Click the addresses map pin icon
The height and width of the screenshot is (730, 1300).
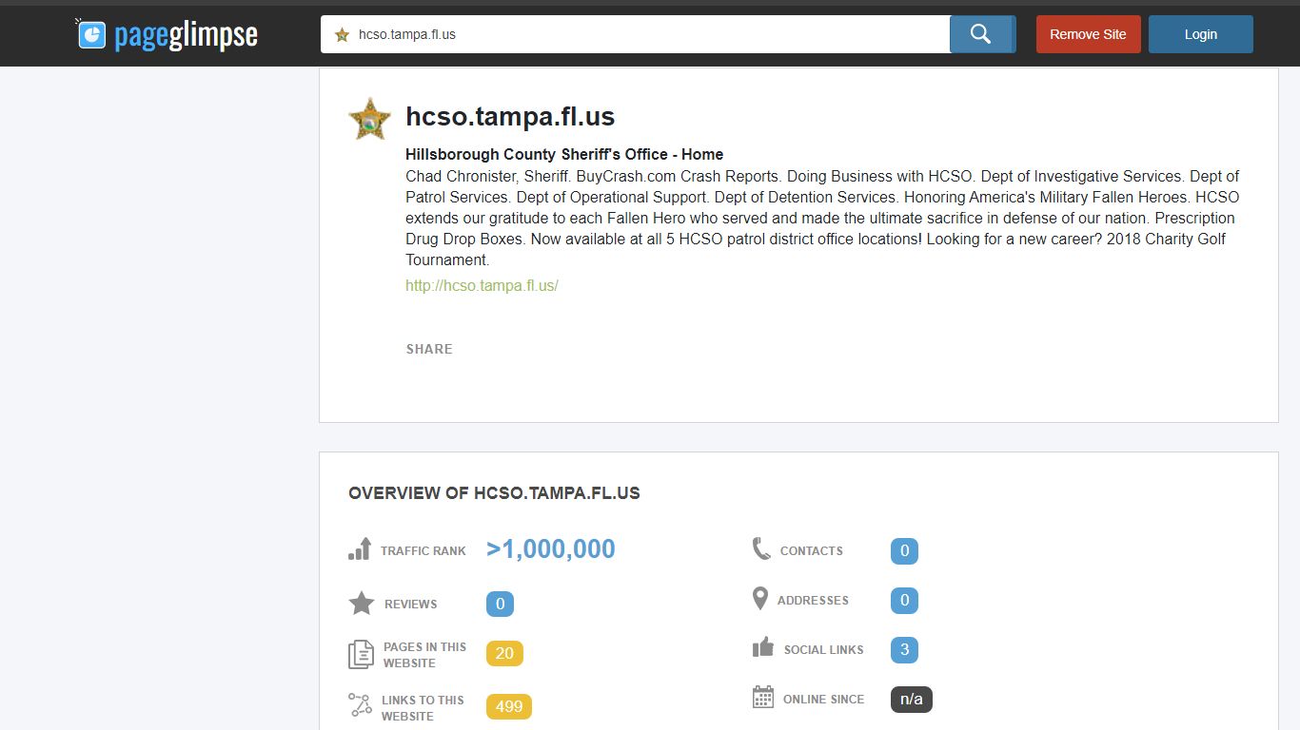point(759,599)
